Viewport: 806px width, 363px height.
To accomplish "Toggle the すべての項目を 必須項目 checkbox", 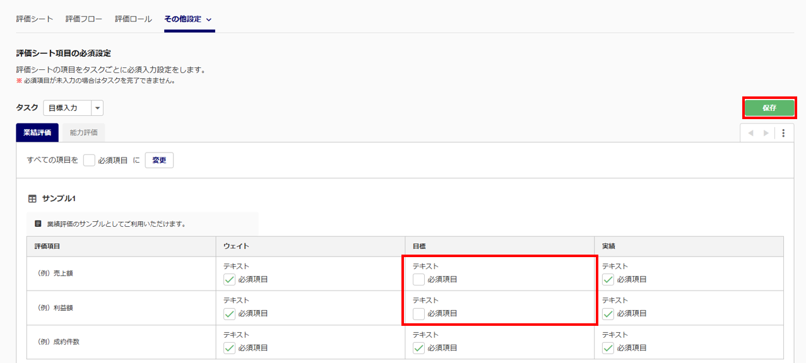I will [x=89, y=160].
